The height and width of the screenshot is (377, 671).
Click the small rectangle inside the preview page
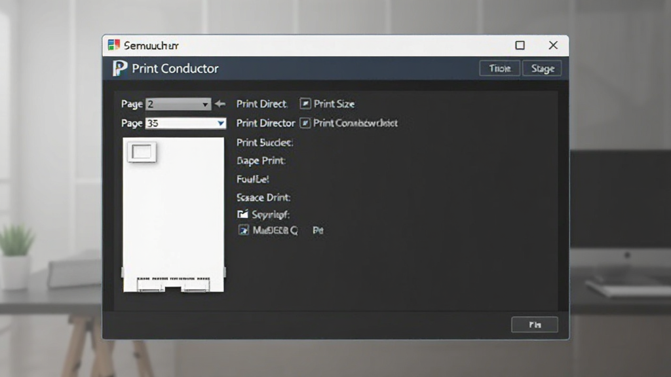[142, 152]
